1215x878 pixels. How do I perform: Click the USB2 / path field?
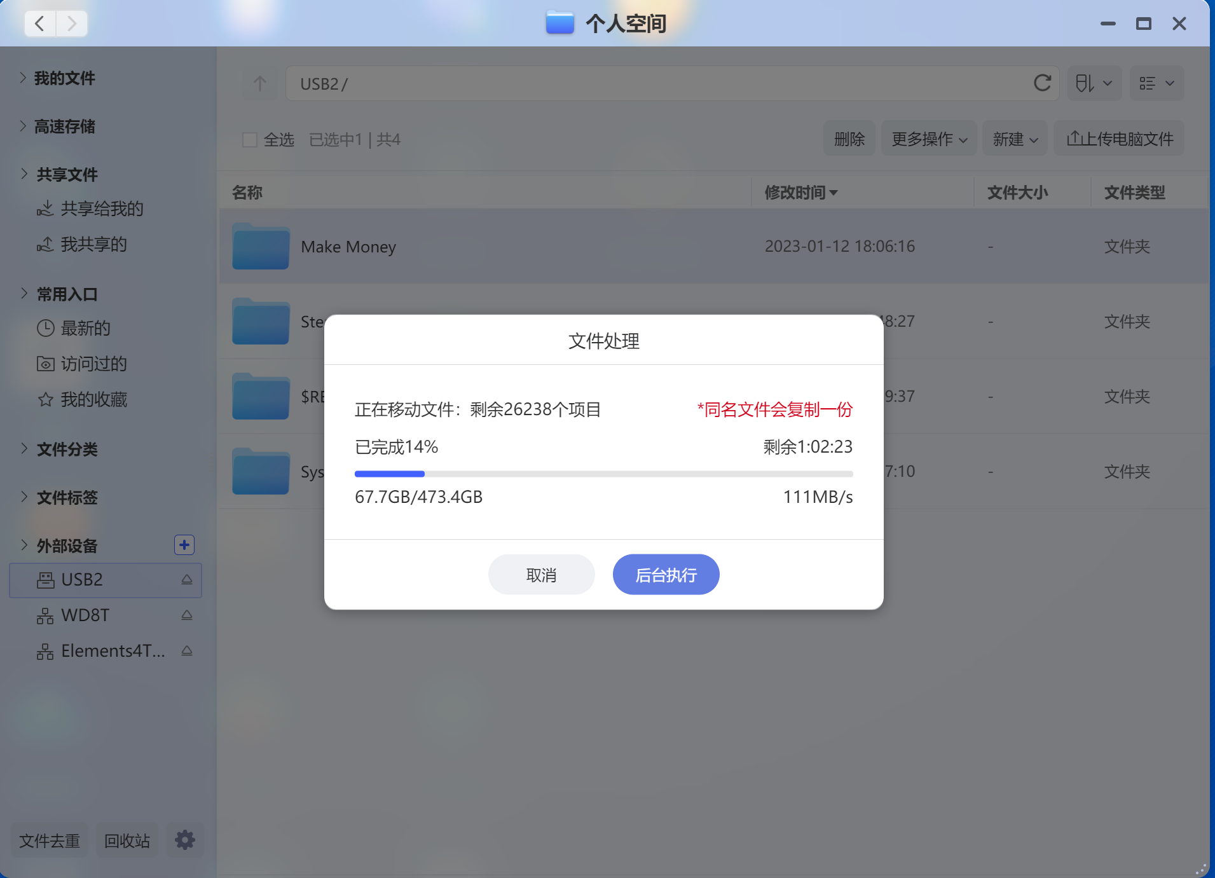(x=673, y=83)
